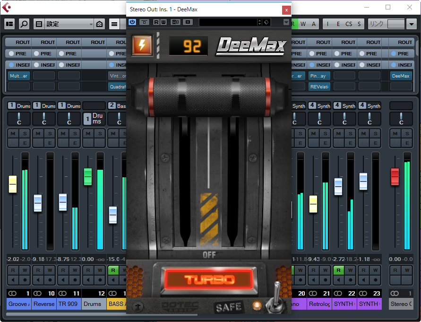Click the glowing TURBO button
Screen dimensions: 421x322
coord(209,279)
